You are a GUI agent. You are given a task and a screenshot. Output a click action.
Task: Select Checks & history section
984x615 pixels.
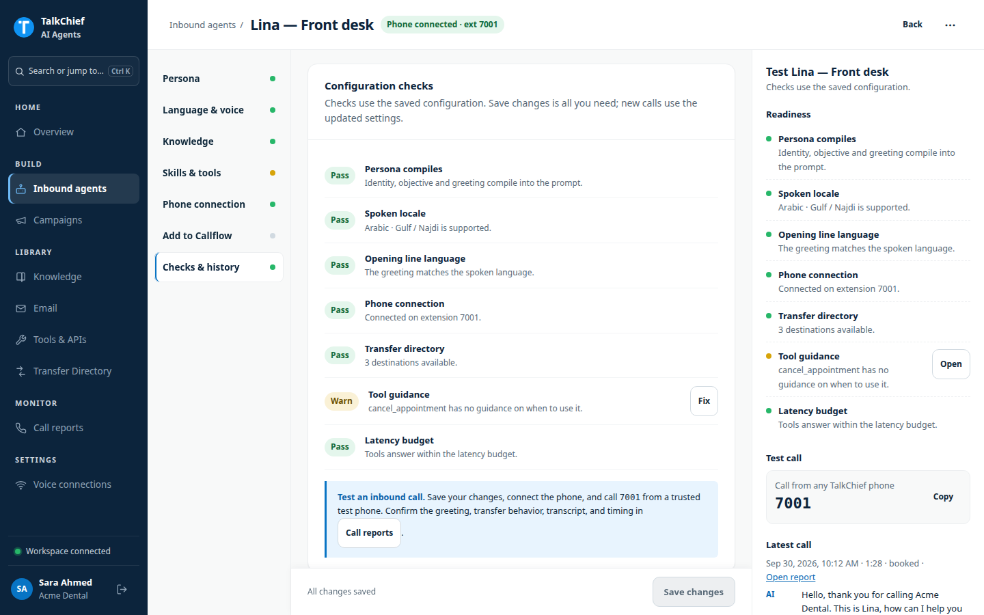[x=219, y=267]
